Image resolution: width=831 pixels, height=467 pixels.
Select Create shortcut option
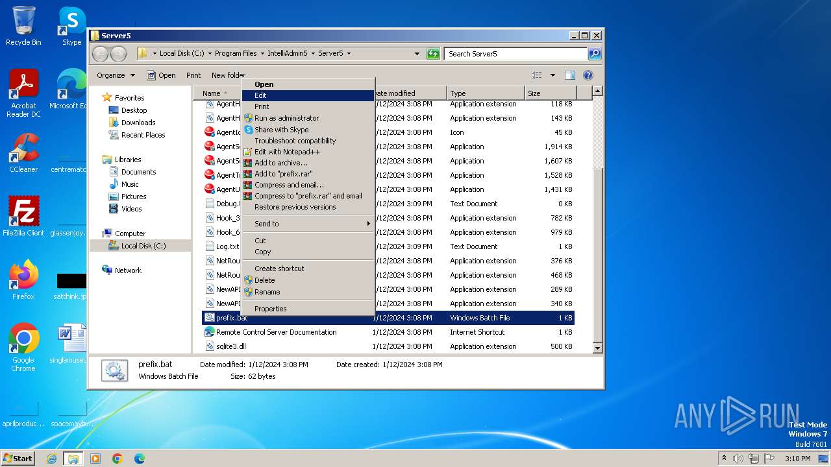coord(308,269)
